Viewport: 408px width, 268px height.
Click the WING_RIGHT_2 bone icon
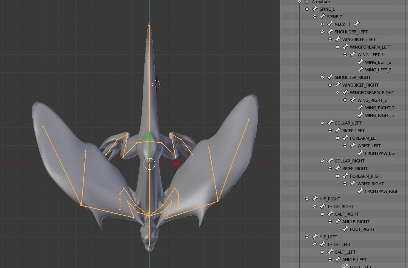[361, 107]
